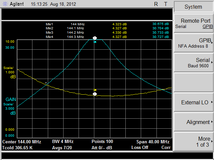Toggle Remote Port Serial/GPIB softkey
The image size is (214, 160).
(194, 23)
